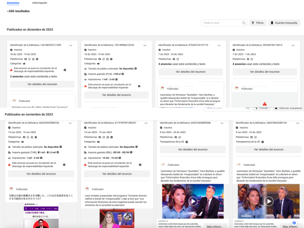Click Instagram platform icon in ad 875265734147774

(x=178, y=59)
